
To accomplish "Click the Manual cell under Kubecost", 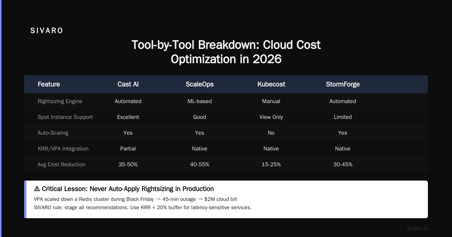I will click(271, 101).
